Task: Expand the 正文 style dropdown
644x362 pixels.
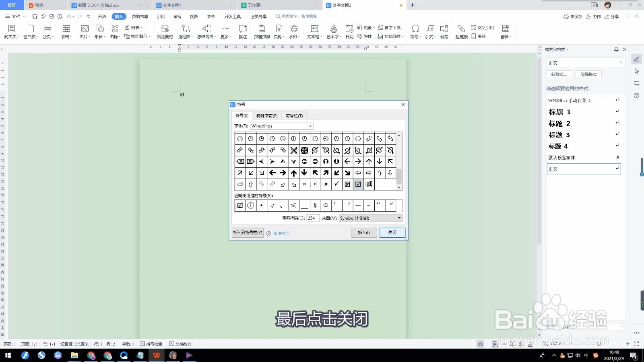Action: (620, 62)
